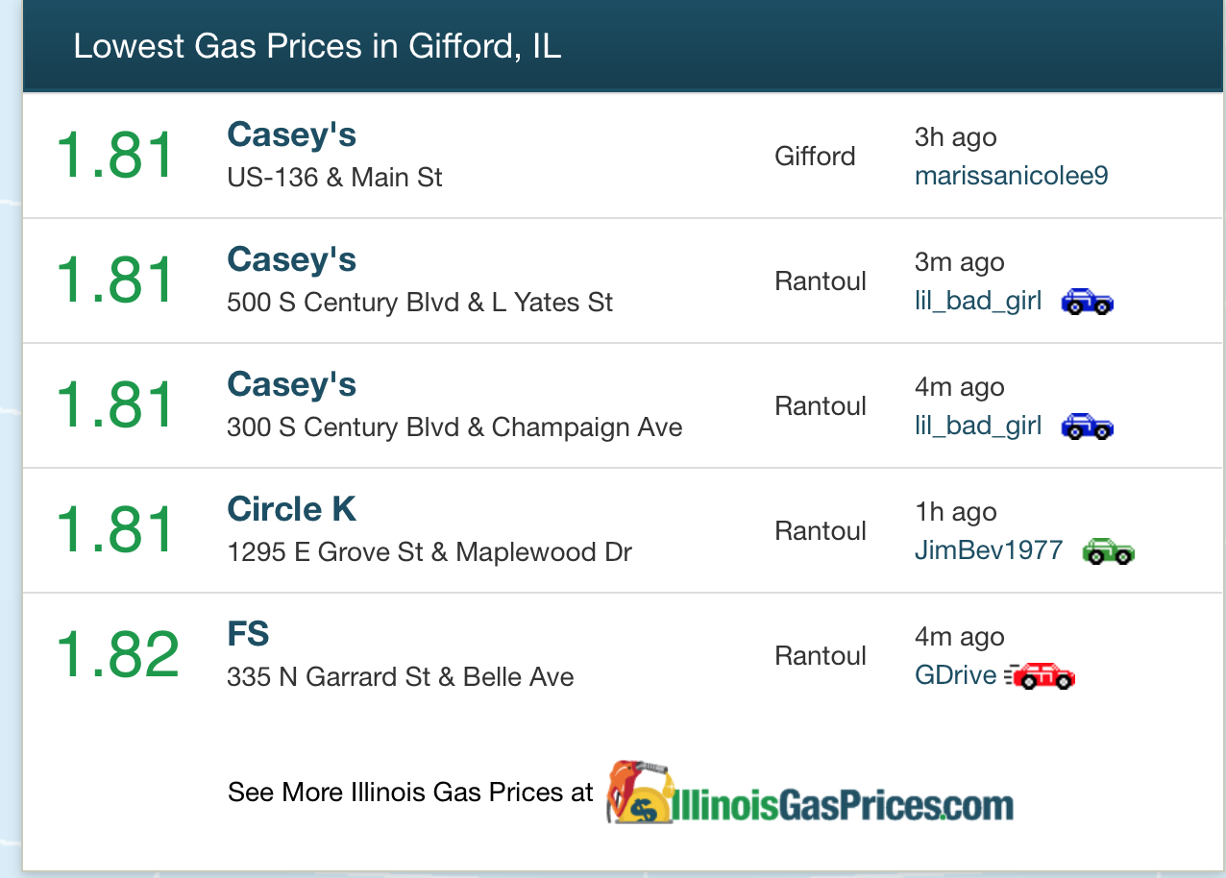The width and height of the screenshot is (1226, 878).
Task: View user JimBev1977 profile
Action: [989, 550]
